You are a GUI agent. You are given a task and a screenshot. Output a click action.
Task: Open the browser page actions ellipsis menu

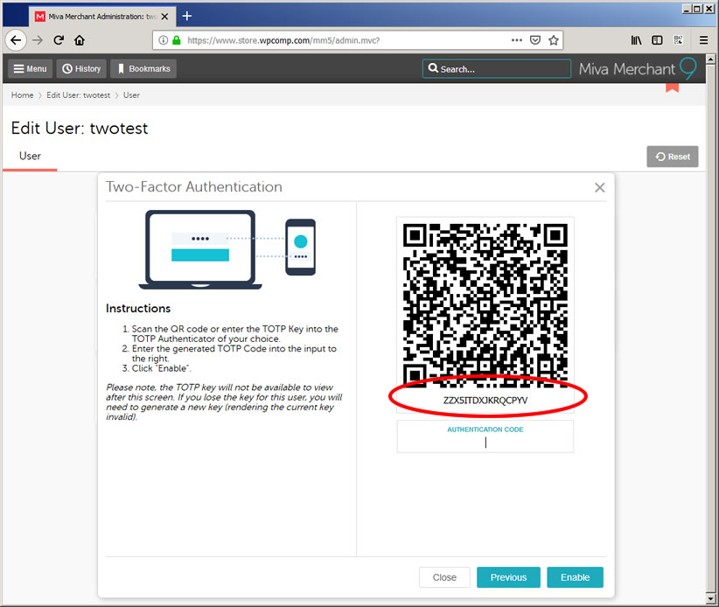tap(517, 40)
